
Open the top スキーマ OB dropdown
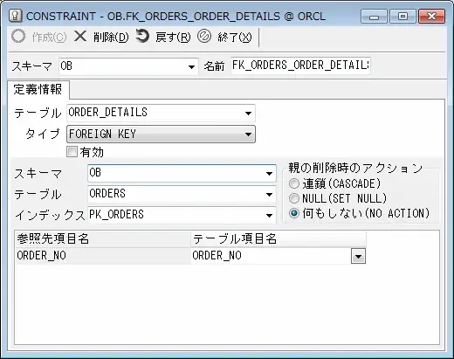(191, 66)
